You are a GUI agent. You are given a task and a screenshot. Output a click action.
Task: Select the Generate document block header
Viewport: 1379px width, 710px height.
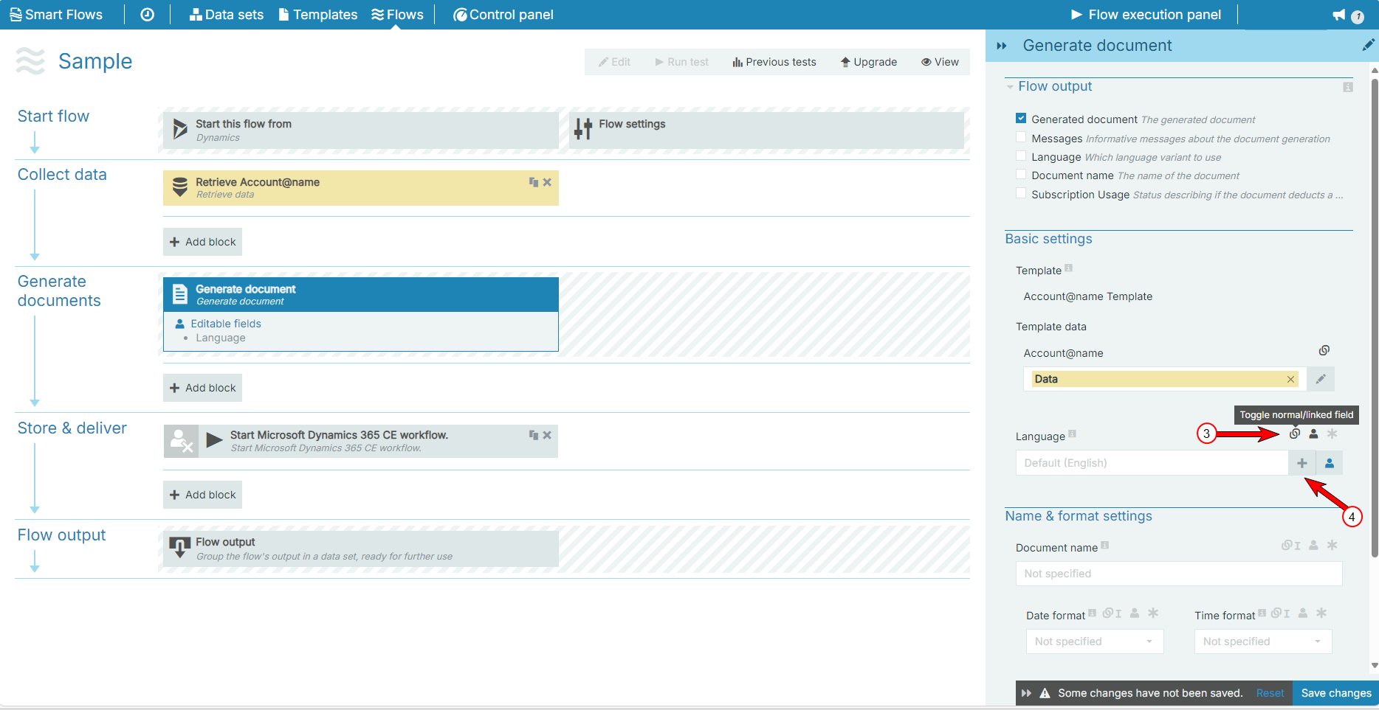tap(360, 294)
